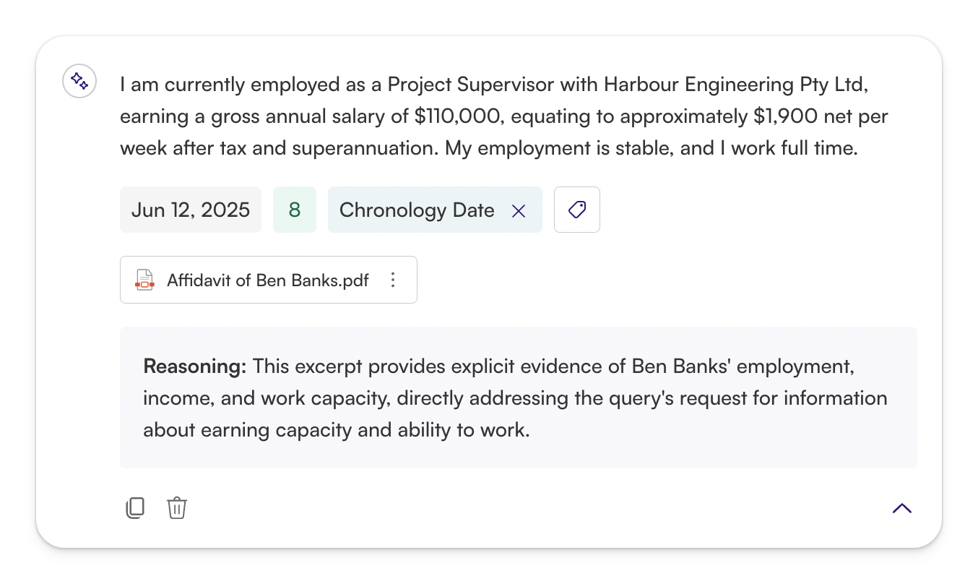Click "earning capacity and ability to work" text
Viewport: 978px width, 584px height.
[337, 430]
